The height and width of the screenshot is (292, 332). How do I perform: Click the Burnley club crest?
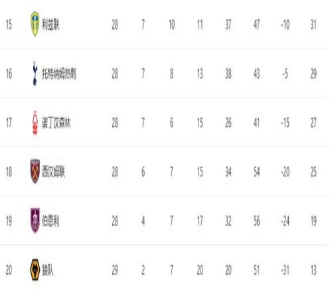[35, 220]
